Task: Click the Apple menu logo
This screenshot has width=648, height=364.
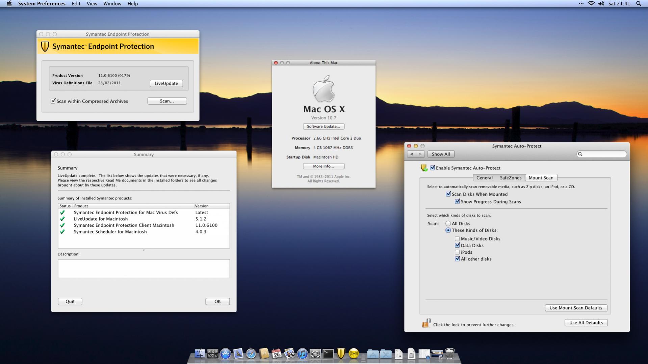Action: 9,3
